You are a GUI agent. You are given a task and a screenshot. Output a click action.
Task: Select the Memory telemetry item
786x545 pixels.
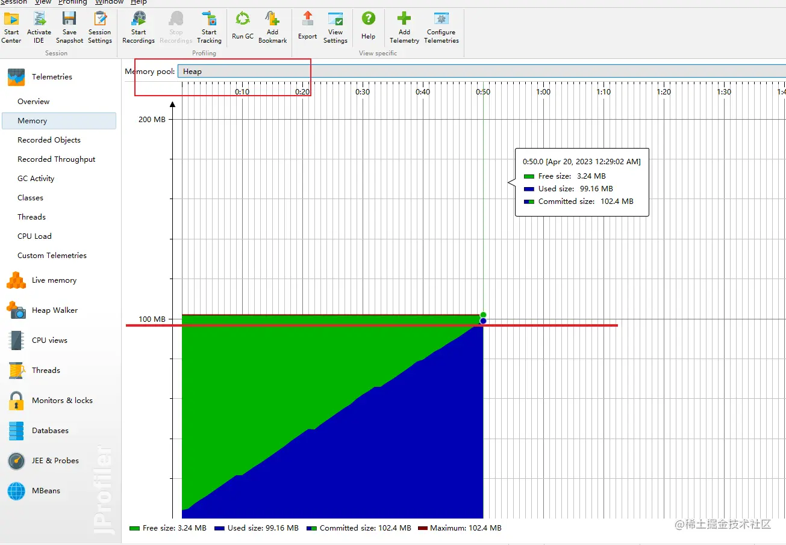pyautogui.click(x=59, y=121)
